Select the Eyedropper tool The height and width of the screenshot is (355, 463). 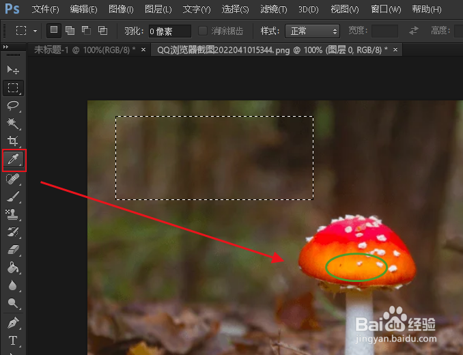14,160
